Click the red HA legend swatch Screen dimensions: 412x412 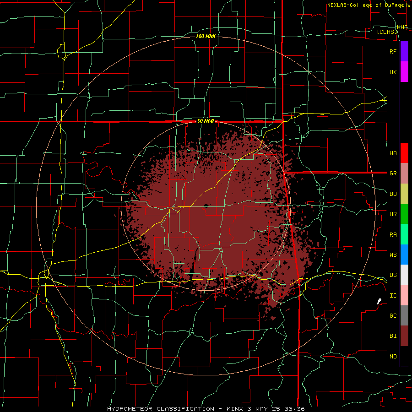[404, 153]
